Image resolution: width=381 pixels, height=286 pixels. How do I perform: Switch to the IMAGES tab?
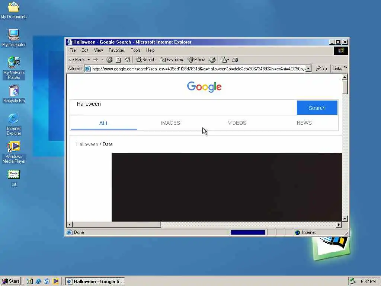click(x=170, y=123)
